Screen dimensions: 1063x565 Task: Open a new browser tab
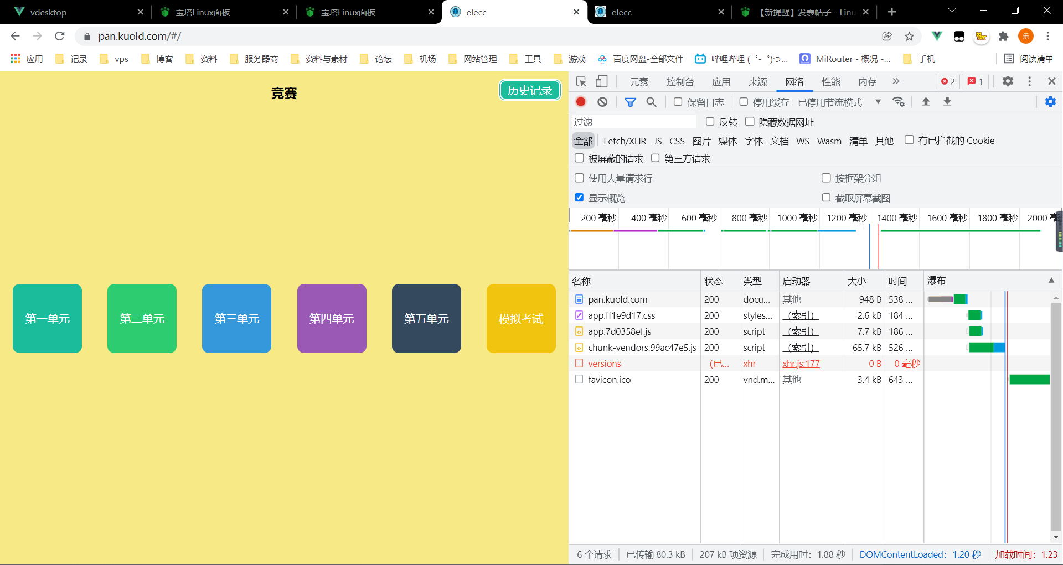(892, 12)
